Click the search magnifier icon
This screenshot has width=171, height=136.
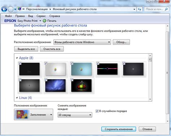[x=166, y=9]
